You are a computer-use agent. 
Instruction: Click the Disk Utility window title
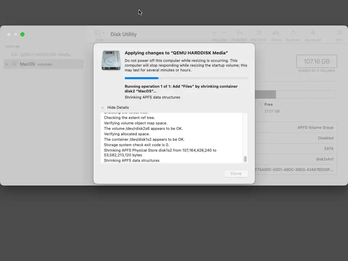124,34
